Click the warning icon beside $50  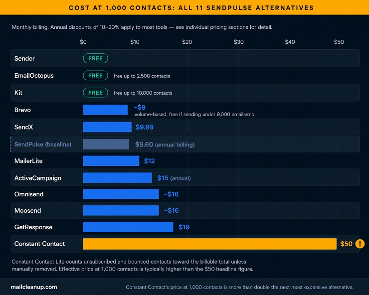pyautogui.click(x=360, y=244)
